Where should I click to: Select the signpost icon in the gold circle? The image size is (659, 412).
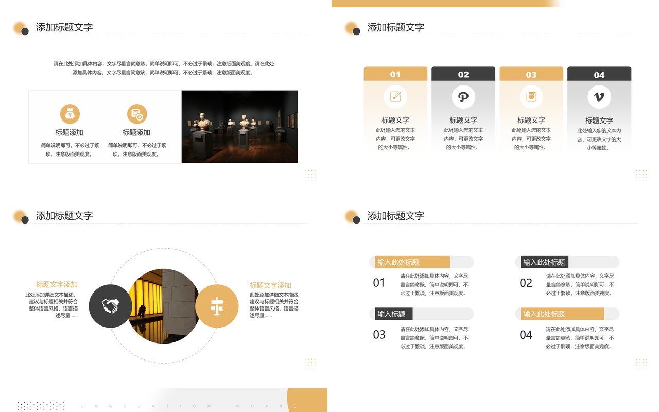[217, 306]
